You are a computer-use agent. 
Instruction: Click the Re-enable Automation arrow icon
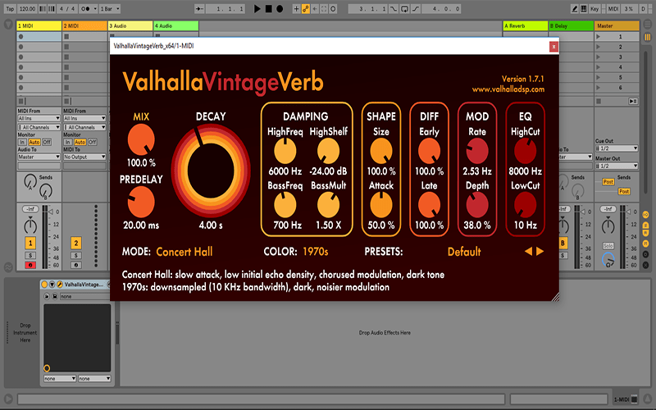point(315,8)
